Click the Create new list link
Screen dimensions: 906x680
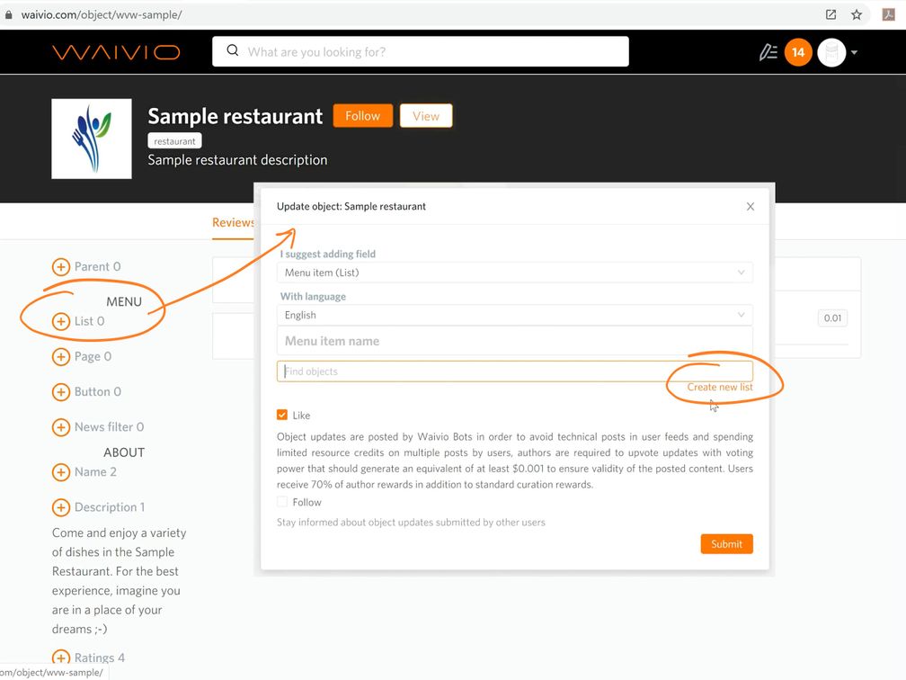click(719, 387)
